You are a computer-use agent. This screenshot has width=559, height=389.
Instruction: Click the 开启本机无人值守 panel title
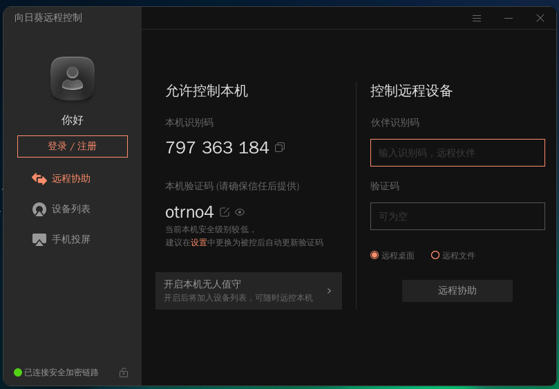[202, 284]
